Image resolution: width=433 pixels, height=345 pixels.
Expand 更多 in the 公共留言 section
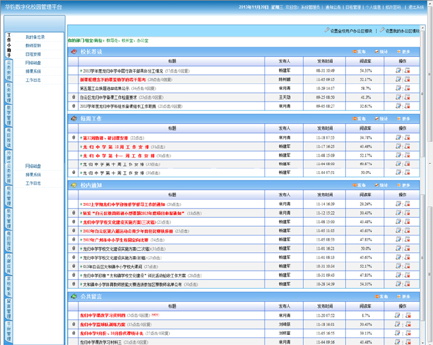click(x=403, y=296)
